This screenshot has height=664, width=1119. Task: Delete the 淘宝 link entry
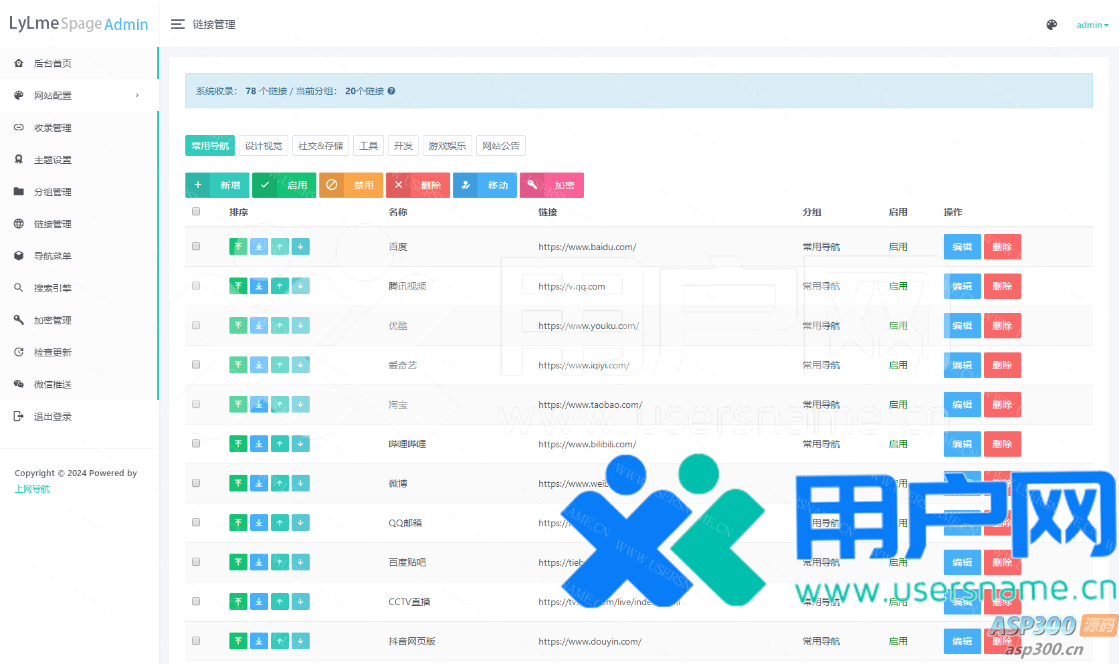click(1002, 405)
